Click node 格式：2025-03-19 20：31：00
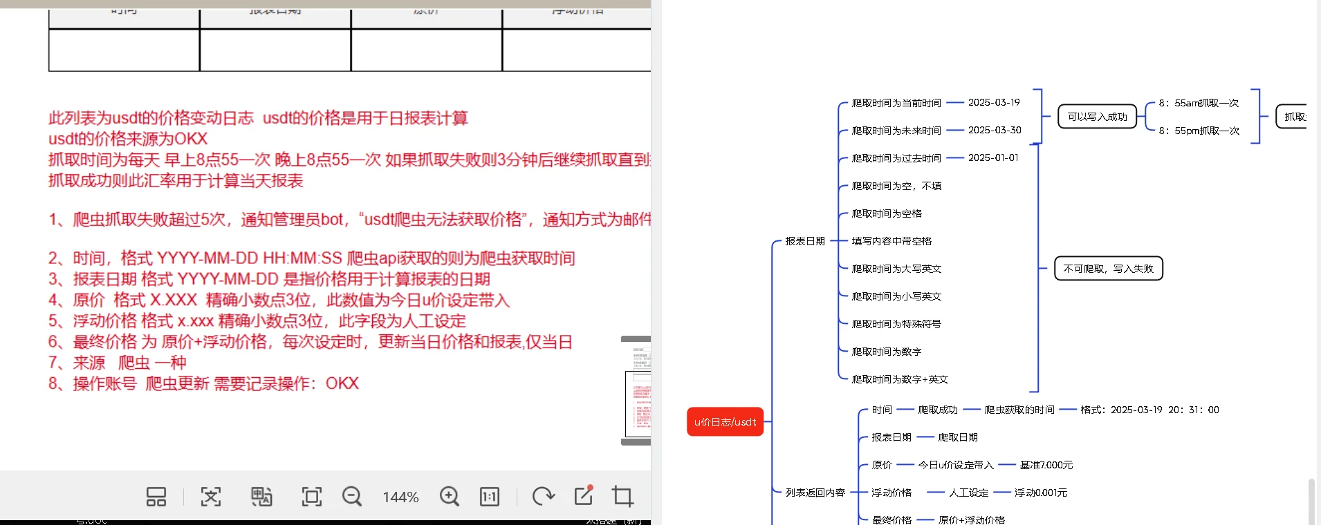The width and height of the screenshot is (1321, 525). pyautogui.click(x=1149, y=410)
